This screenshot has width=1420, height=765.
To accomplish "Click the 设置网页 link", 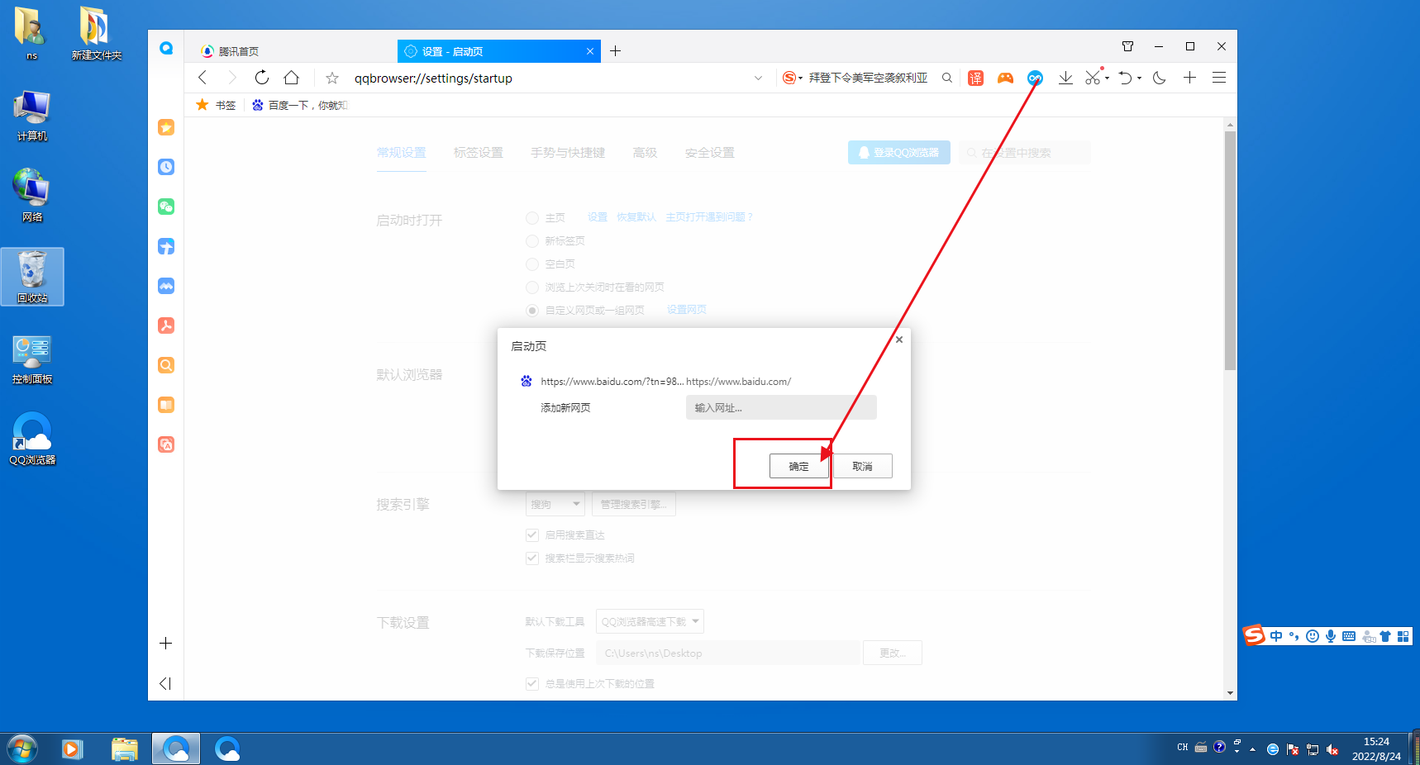I will pyautogui.click(x=687, y=310).
